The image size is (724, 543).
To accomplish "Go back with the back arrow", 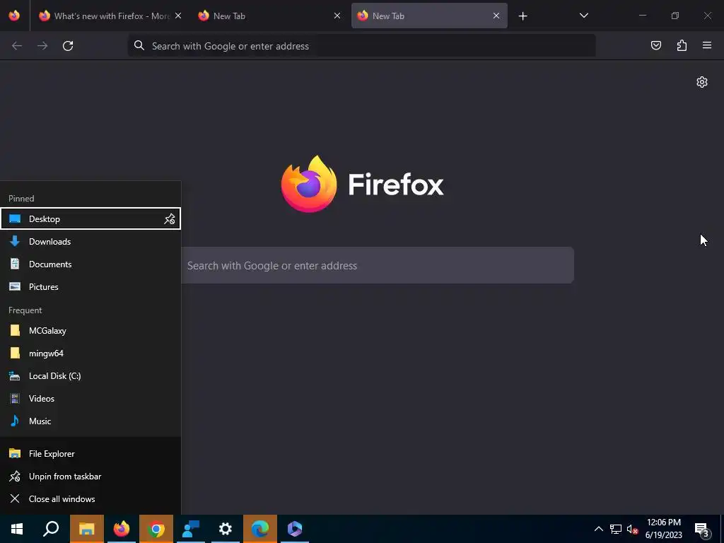I will [x=17, y=46].
